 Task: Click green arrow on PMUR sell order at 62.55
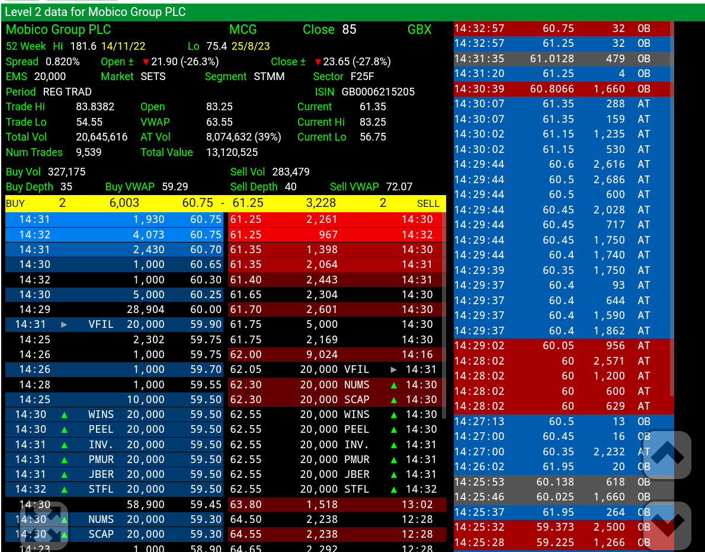pos(394,460)
